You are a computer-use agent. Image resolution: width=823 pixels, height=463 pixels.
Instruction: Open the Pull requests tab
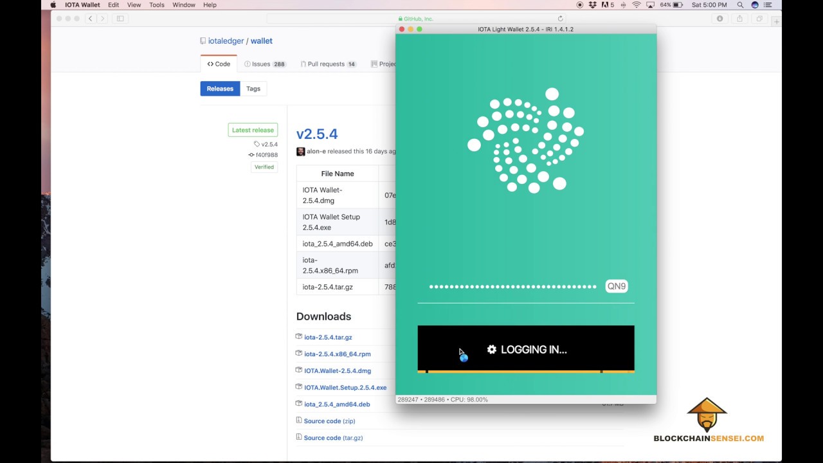tap(328, 64)
